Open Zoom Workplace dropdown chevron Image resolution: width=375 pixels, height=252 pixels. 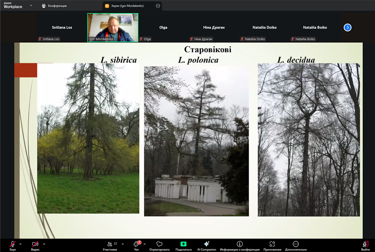coord(31,6)
